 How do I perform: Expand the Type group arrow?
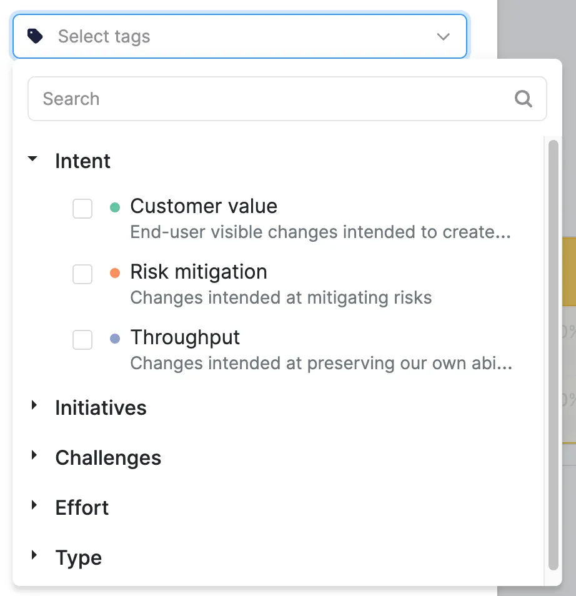point(34,555)
